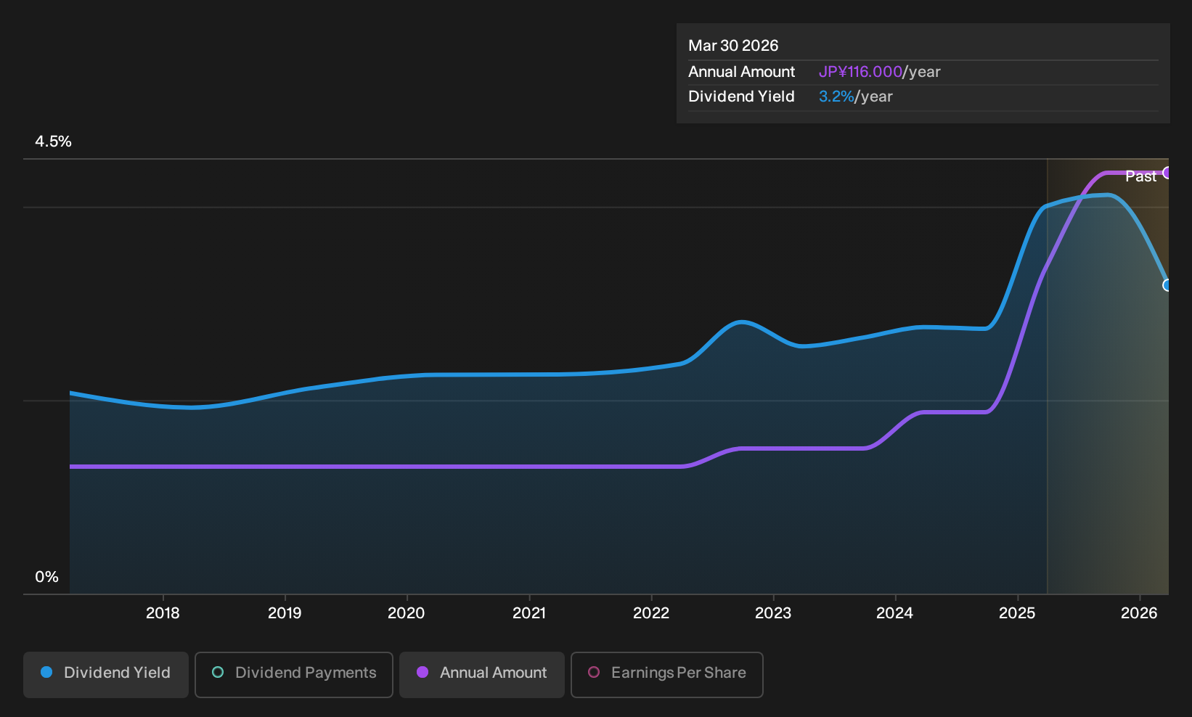Screen dimensions: 1192x717
Task: Click the 4.5% y-axis label
Action: pos(53,142)
